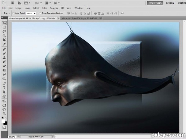186x139 pixels.
Task: Open the Filter menu
Action: [44, 8]
